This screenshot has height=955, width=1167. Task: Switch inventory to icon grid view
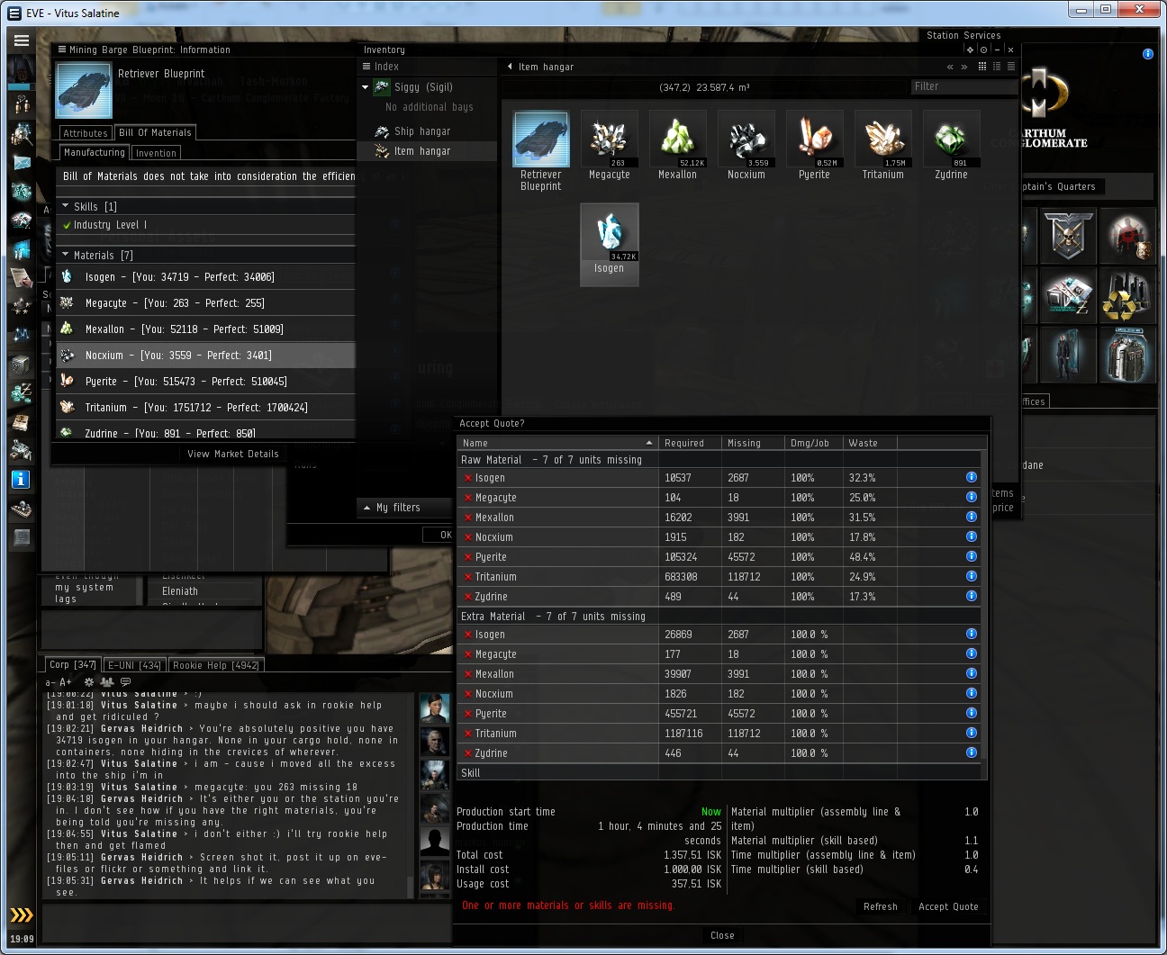point(982,67)
